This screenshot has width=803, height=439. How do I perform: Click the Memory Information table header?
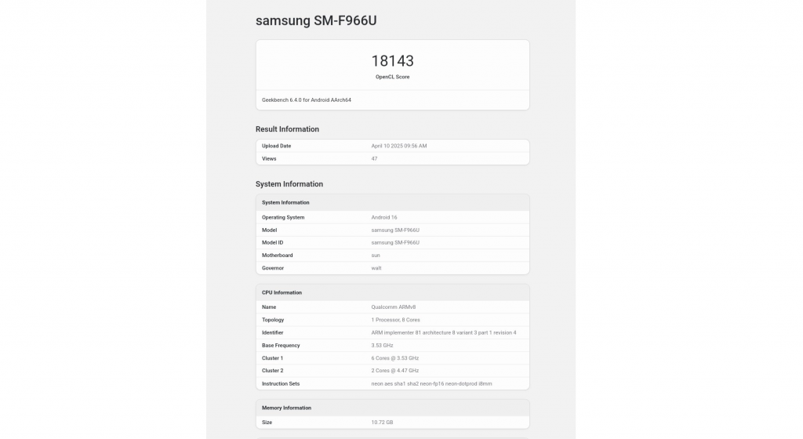point(286,408)
